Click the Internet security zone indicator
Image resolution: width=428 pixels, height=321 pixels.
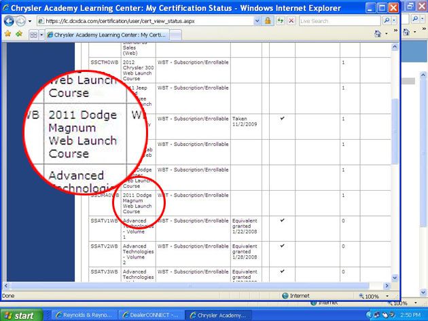[x=296, y=296]
